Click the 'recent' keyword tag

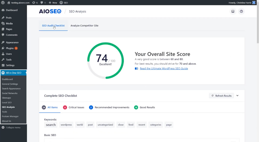pyautogui.click(x=142, y=125)
